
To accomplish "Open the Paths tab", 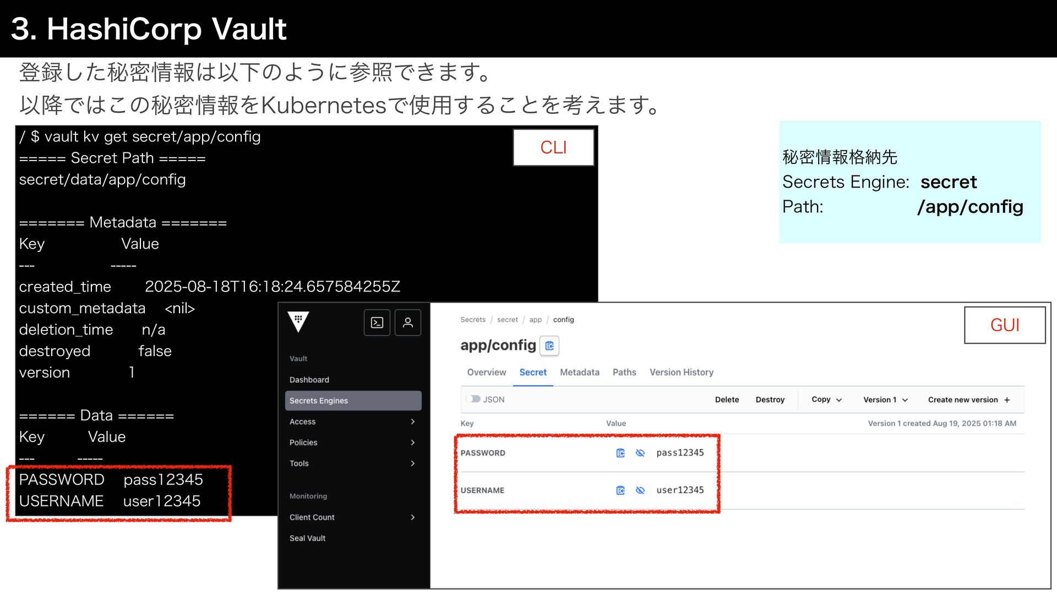I will pyautogui.click(x=624, y=372).
